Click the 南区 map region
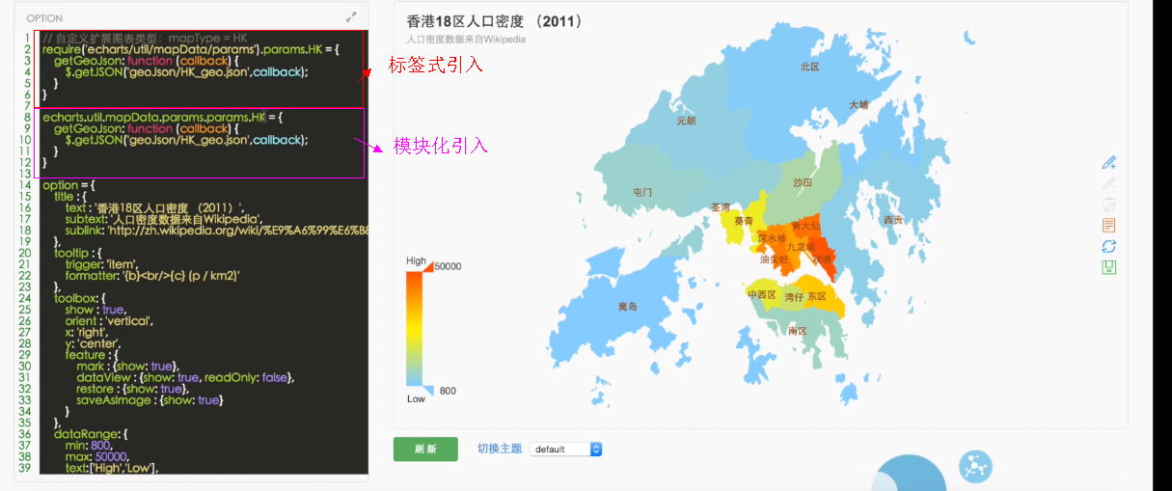Screen dimensions: 1172x491 [798, 331]
